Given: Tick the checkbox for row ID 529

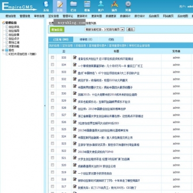Looking at the screenshot, I should pyautogui.click(x=52, y=100).
